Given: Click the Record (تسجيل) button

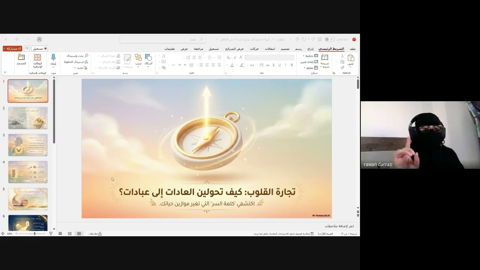Looking at the screenshot, I should [x=40, y=49].
